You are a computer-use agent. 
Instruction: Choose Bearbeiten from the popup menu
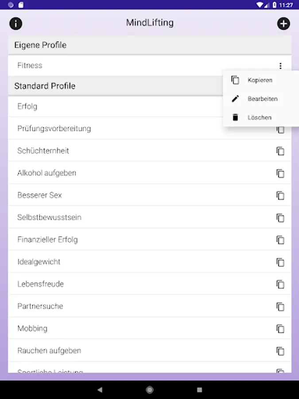click(x=262, y=99)
